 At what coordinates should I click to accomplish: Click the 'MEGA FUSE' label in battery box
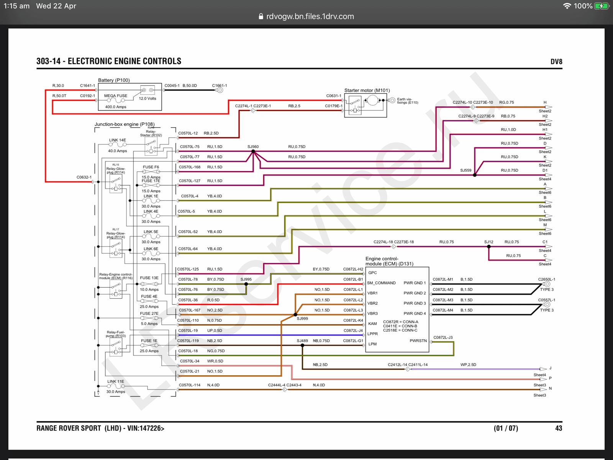pyautogui.click(x=116, y=96)
